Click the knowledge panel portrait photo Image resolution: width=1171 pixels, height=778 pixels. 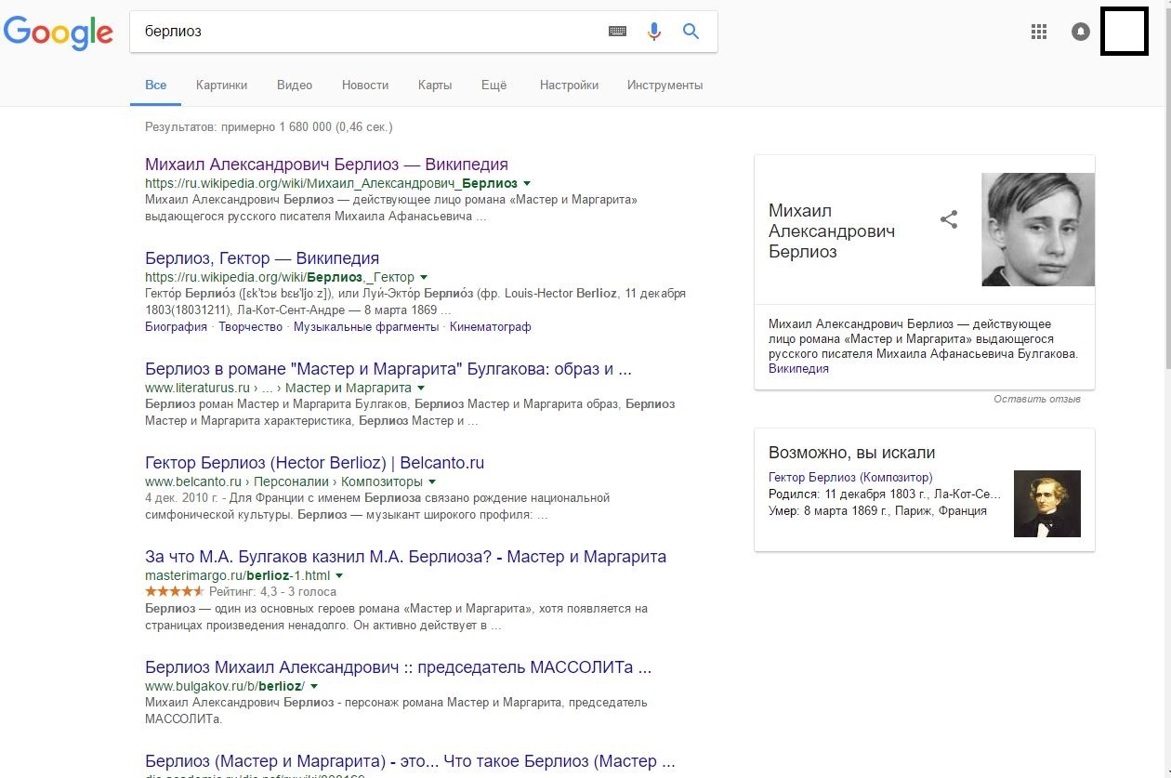point(1038,230)
